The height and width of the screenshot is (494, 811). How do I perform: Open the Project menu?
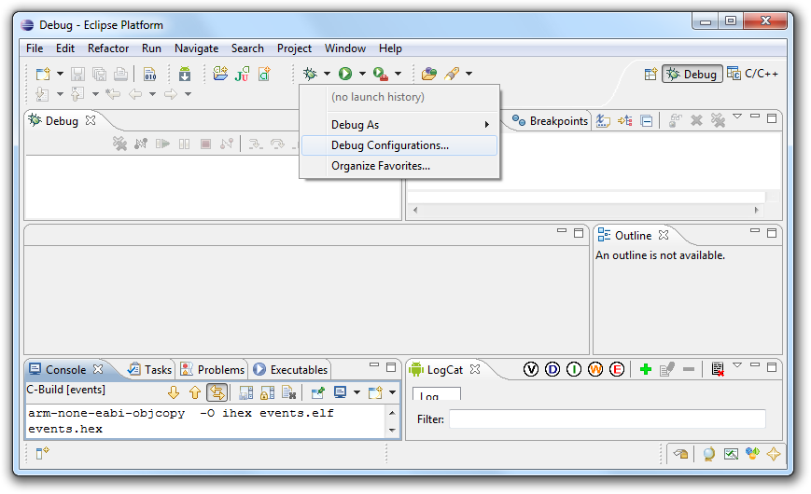tap(294, 48)
